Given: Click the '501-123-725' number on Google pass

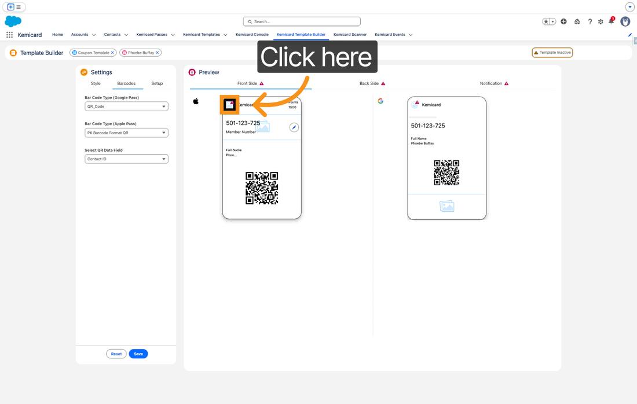Looking at the screenshot, I should pyautogui.click(x=428, y=126).
